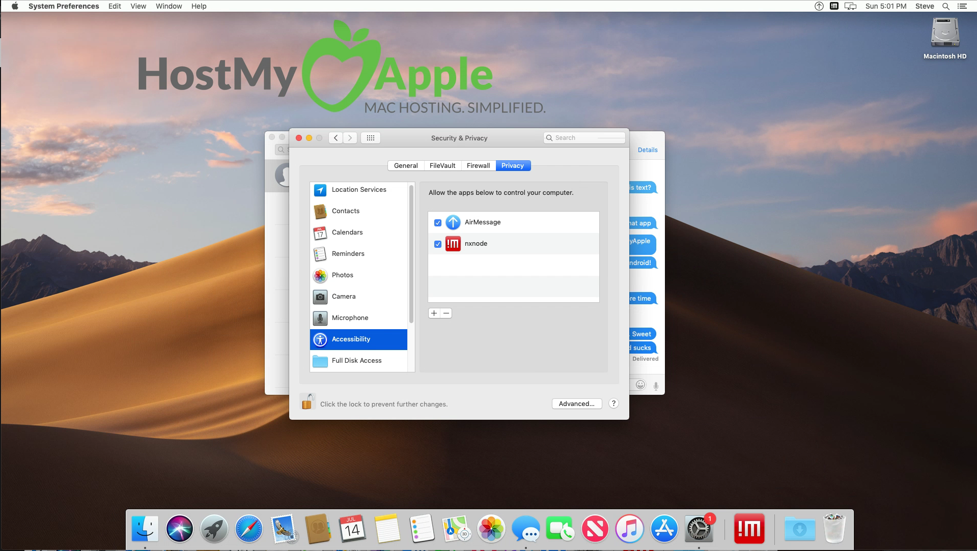
Task: Open the help button in Security & Privacy
Action: click(x=613, y=403)
